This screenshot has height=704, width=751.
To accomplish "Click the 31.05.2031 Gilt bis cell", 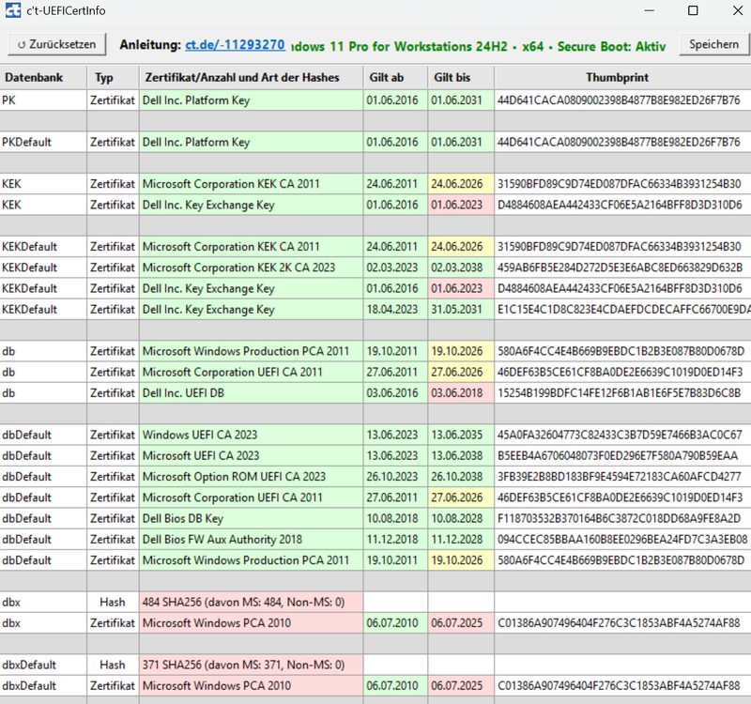I will [461, 310].
